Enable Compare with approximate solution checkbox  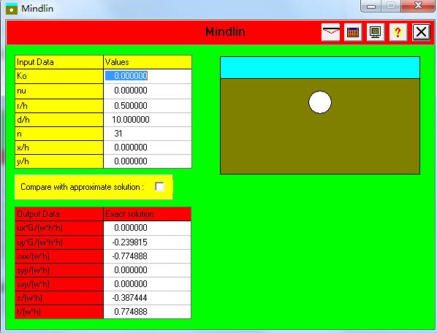tap(159, 186)
